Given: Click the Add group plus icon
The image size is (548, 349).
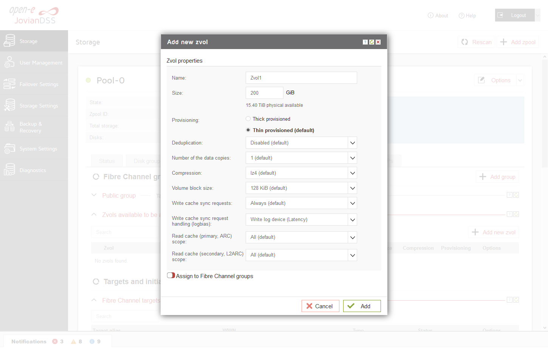Looking at the screenshot, I should pyautogui.click(x=483, y=177).
